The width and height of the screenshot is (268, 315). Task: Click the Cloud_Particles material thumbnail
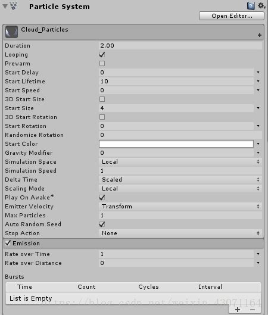(11, 32)
